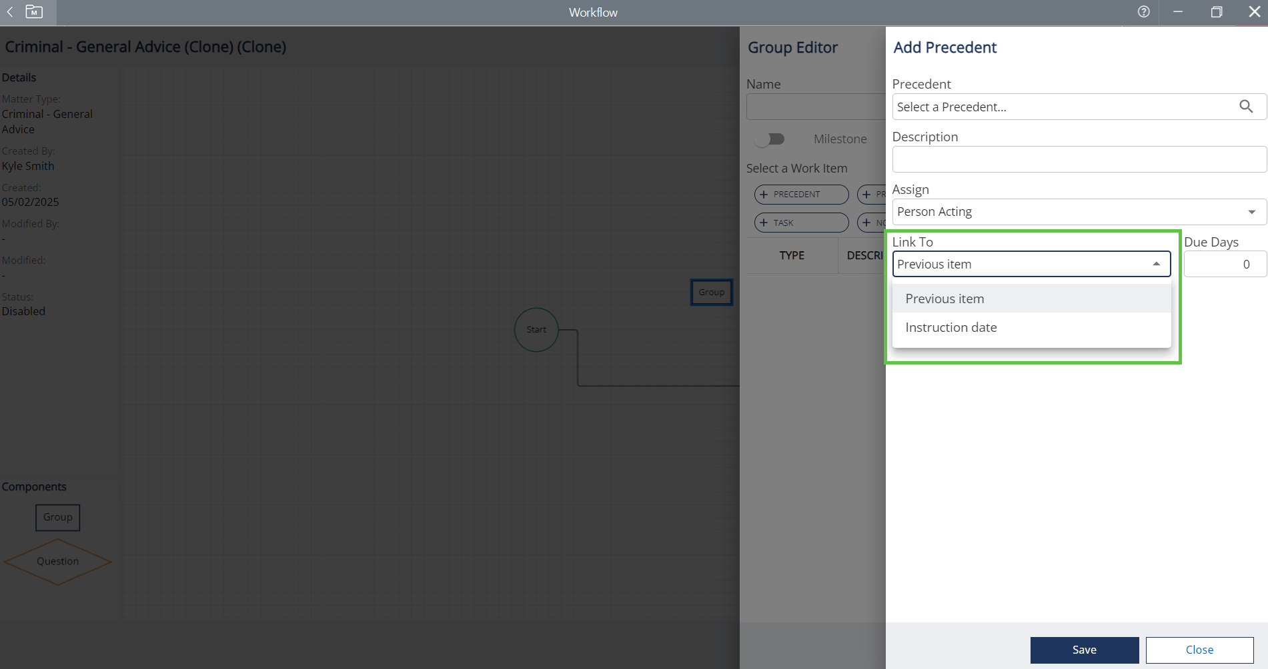Restore the window size
The image size is (1268, 669).
(1216, 12)
